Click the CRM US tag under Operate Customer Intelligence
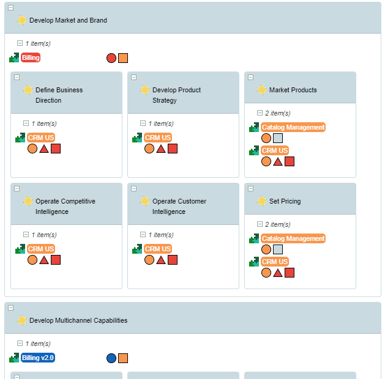This screenshot has height=379, width=385. coord(158,249)
